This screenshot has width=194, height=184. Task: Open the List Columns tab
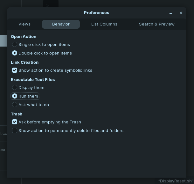(x=104, y=24)
